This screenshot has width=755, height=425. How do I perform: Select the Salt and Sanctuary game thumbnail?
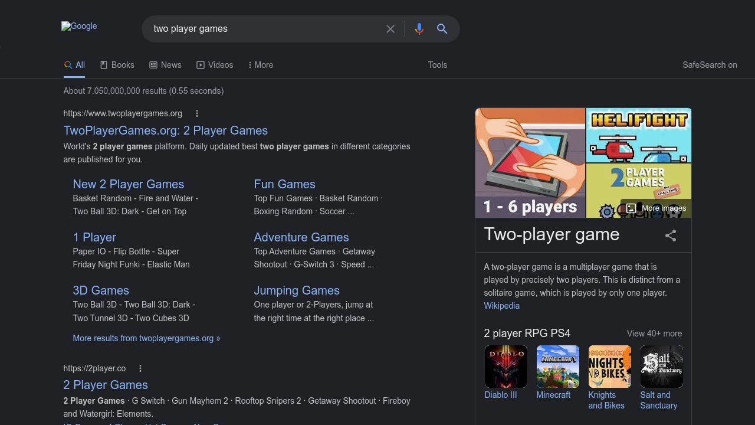point(662,367)
